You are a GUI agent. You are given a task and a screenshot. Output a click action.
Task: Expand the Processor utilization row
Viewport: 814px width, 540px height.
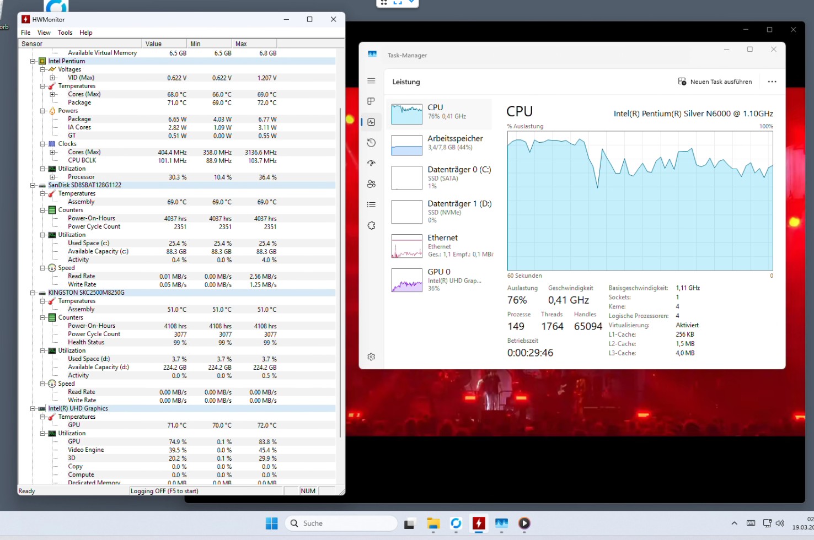point(52,177)
